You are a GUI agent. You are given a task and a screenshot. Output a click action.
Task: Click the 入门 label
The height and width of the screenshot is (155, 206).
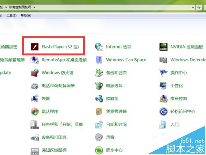(x=175, y=124)
